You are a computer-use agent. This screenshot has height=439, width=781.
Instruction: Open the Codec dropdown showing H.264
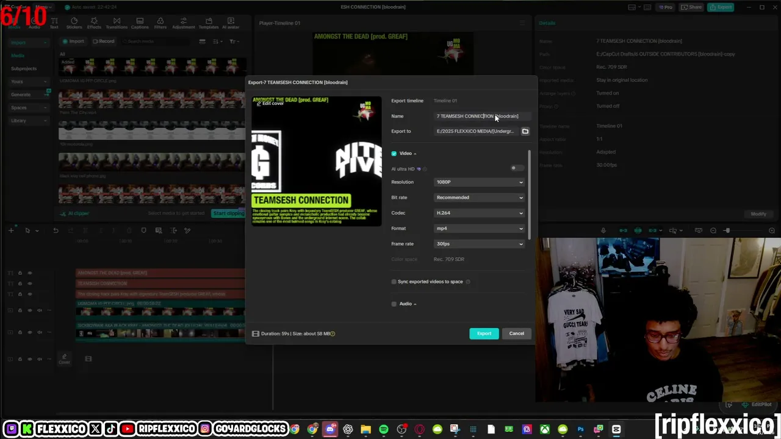(x=480, y=213)
